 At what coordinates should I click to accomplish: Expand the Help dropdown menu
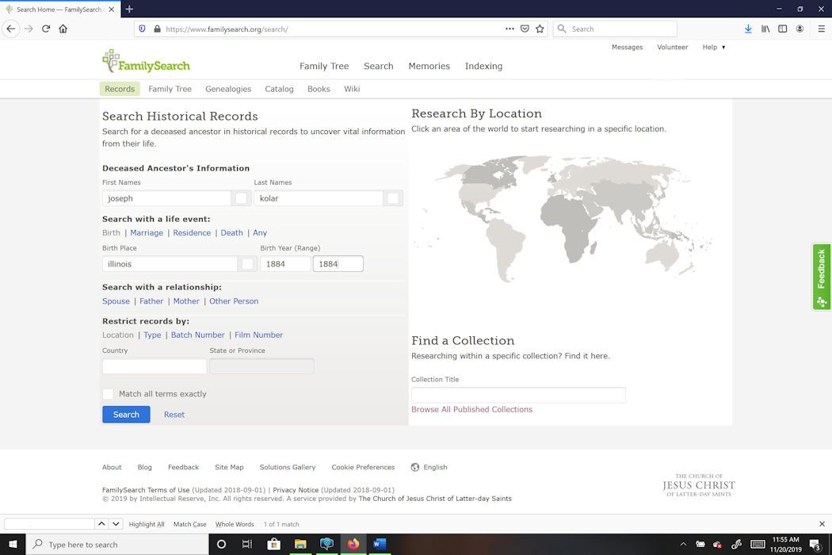click(714, 48)
